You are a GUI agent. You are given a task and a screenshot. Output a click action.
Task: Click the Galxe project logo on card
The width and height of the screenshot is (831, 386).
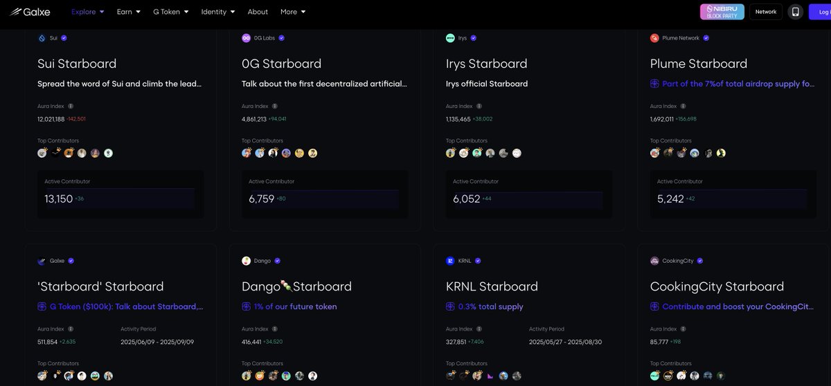pyautogui.click(x=42, y=261)
